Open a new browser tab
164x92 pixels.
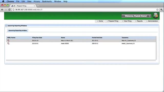coord(38,6)
